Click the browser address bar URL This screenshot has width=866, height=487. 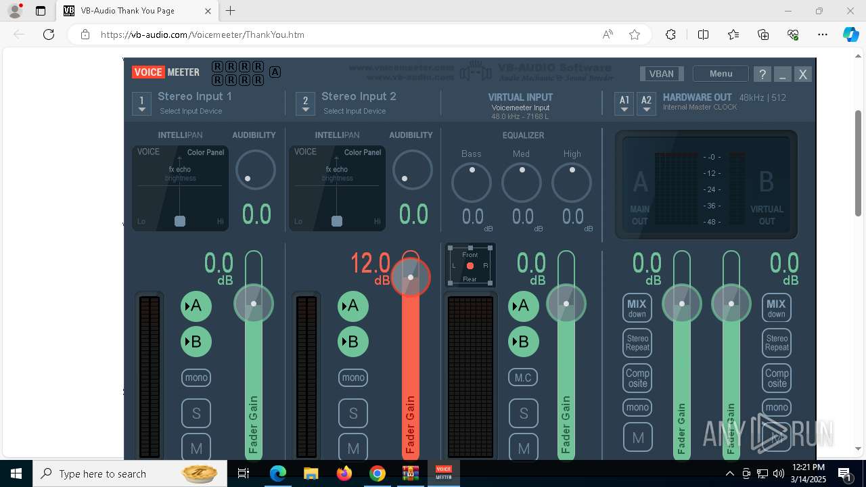202,34
